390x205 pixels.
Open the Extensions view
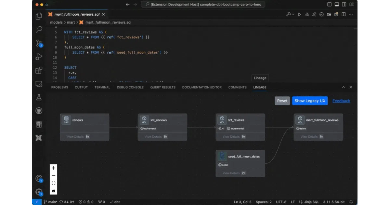(x=39, y=70)
